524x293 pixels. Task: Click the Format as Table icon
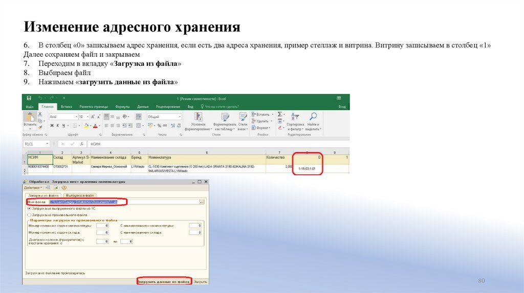pyautogui.click(x=225, y=117)
